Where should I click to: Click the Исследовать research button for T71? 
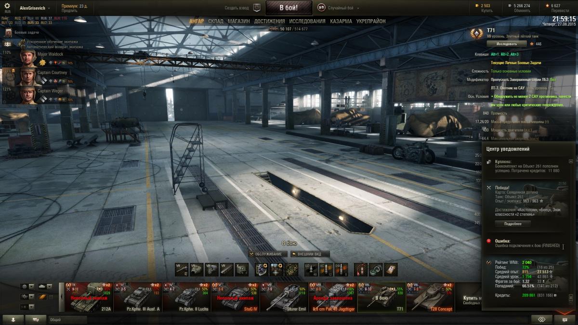pyautogui.click(x=506, y=44)
